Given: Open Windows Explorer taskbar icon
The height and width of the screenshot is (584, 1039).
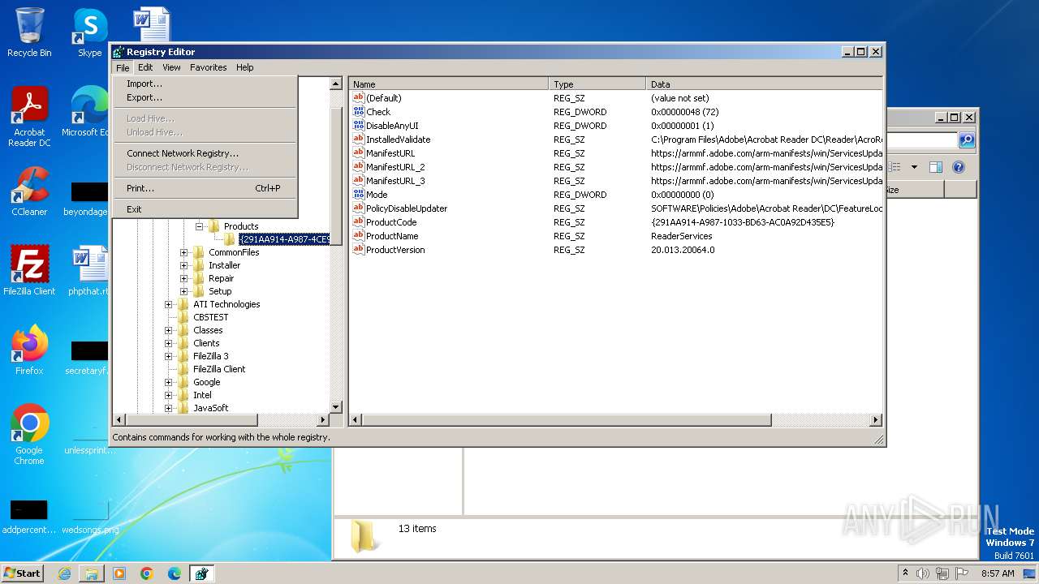Looking at the screenshot, I should 92,573.
